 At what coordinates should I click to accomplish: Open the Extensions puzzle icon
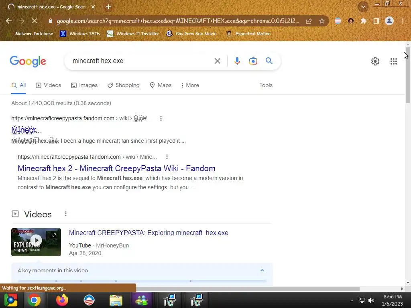pyautogui.click(x=363, y=21)
